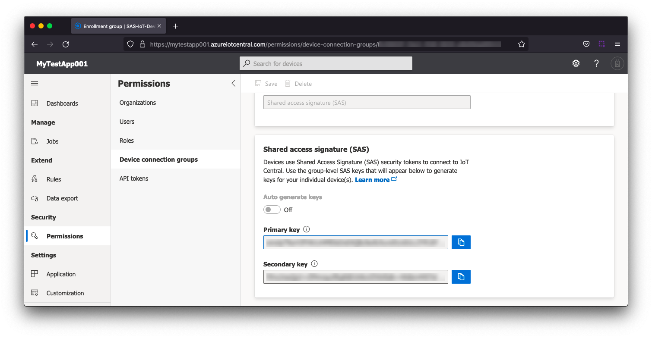
Task: Click the Primary key info icon
Action: [306, 229]
